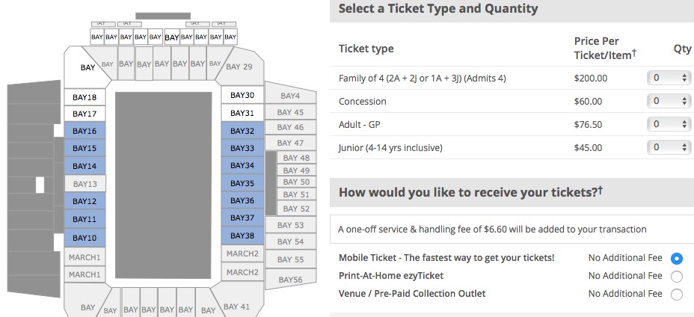Pick BAY38 on the seating map
This screenshot has height=317, width=694.
[x=242, y=236]
